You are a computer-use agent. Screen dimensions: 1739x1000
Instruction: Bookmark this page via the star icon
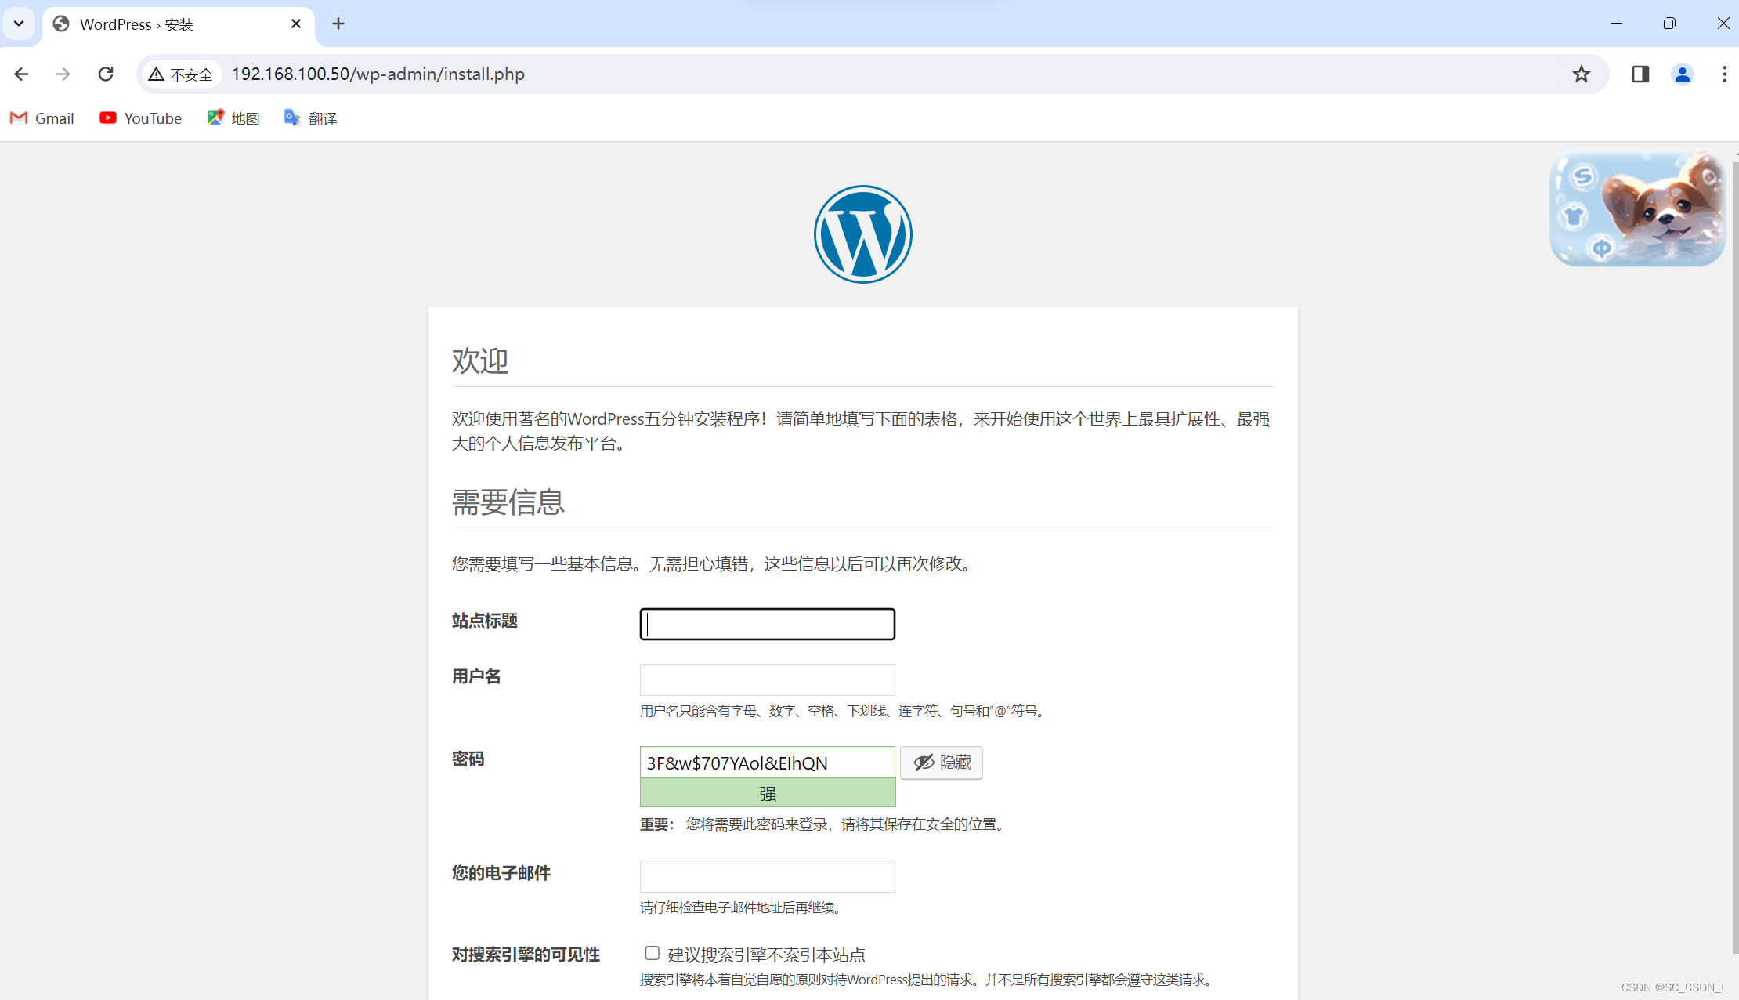pyautogui.click(x=1581, y=74)
